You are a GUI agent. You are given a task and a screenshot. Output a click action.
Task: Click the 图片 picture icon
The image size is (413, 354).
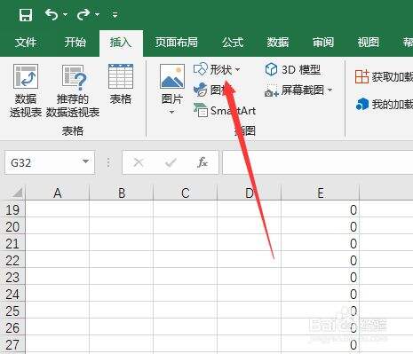pyautogui.click(x=172, y=76)
